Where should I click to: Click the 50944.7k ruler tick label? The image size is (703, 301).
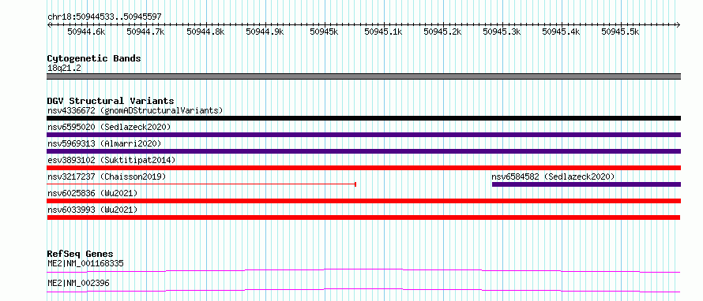pyautogui.click(x=145, y=32)
